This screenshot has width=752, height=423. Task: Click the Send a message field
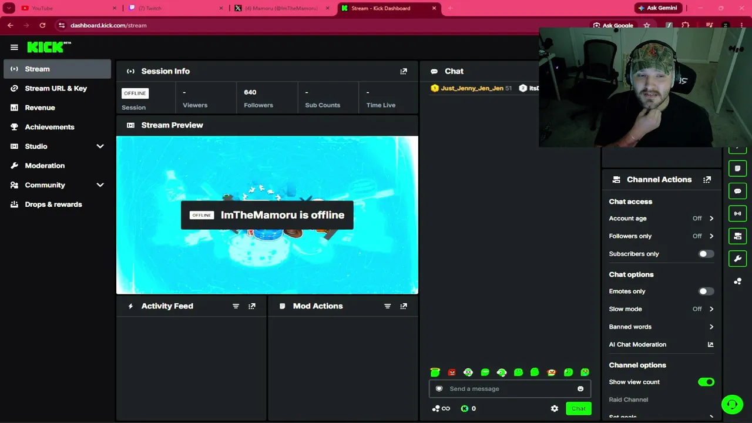click(x=509, y=389)
